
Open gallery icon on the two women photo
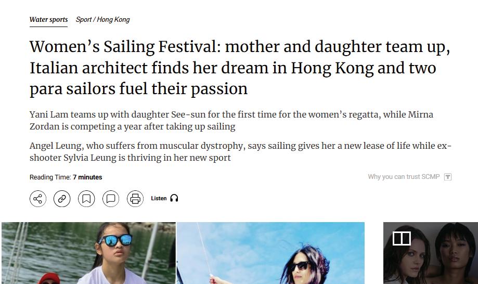pos(402,238)
